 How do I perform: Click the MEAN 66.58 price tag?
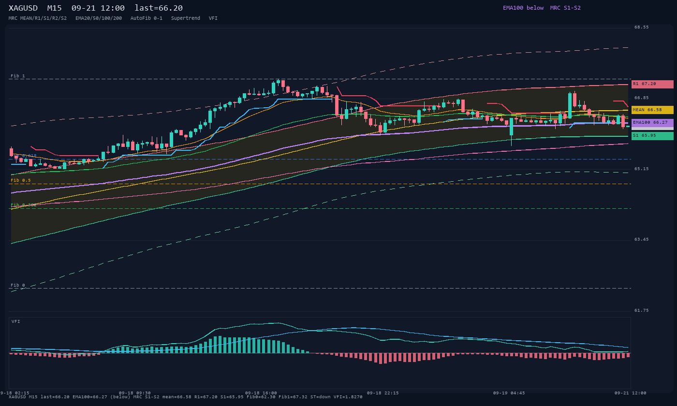pyautogui.click(x=652, y=110)
